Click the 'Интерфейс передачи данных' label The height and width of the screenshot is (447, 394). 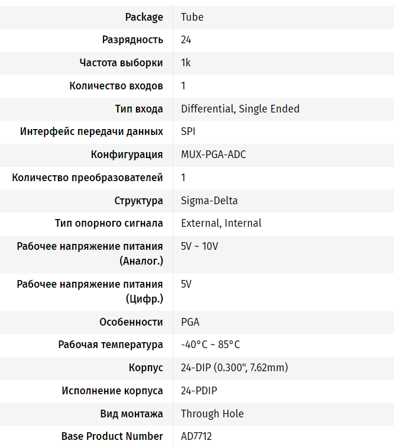[92, 131]
